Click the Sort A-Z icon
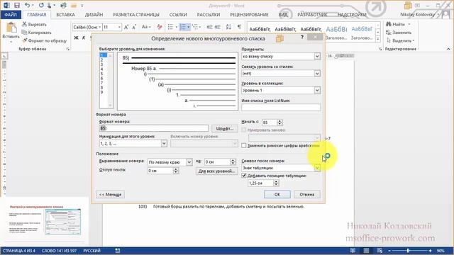The width and height of the screenshot is (454, 255). (x=228, y=27)
